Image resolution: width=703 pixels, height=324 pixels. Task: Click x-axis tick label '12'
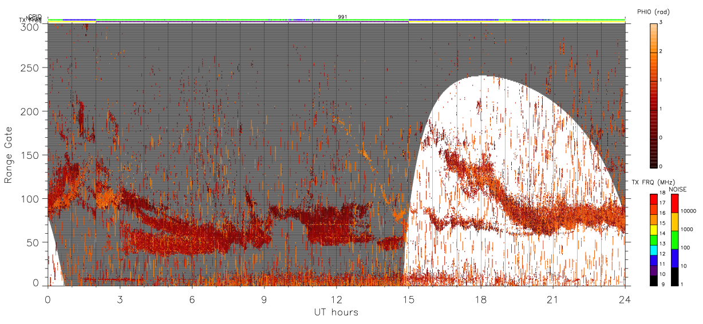coord(336,298)
